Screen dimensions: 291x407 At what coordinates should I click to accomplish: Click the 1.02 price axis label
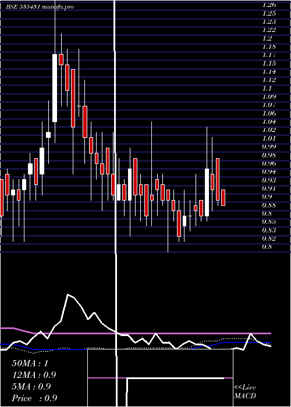(x=269, y=130)
